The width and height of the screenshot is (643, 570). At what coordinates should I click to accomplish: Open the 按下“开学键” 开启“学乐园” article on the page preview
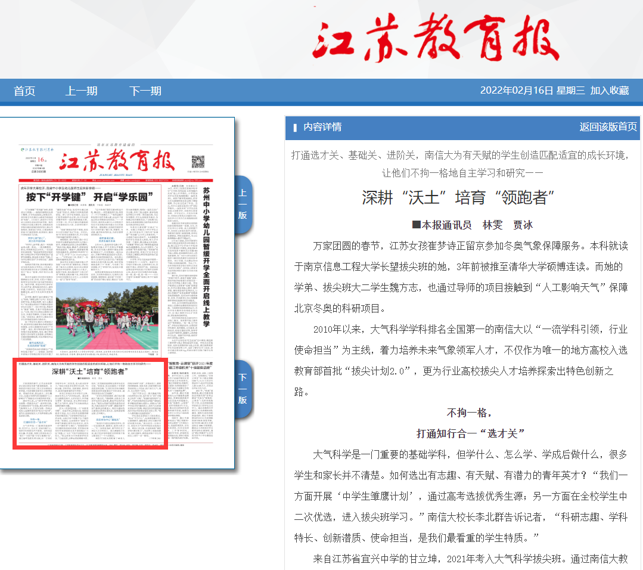[x=90, y=197]
